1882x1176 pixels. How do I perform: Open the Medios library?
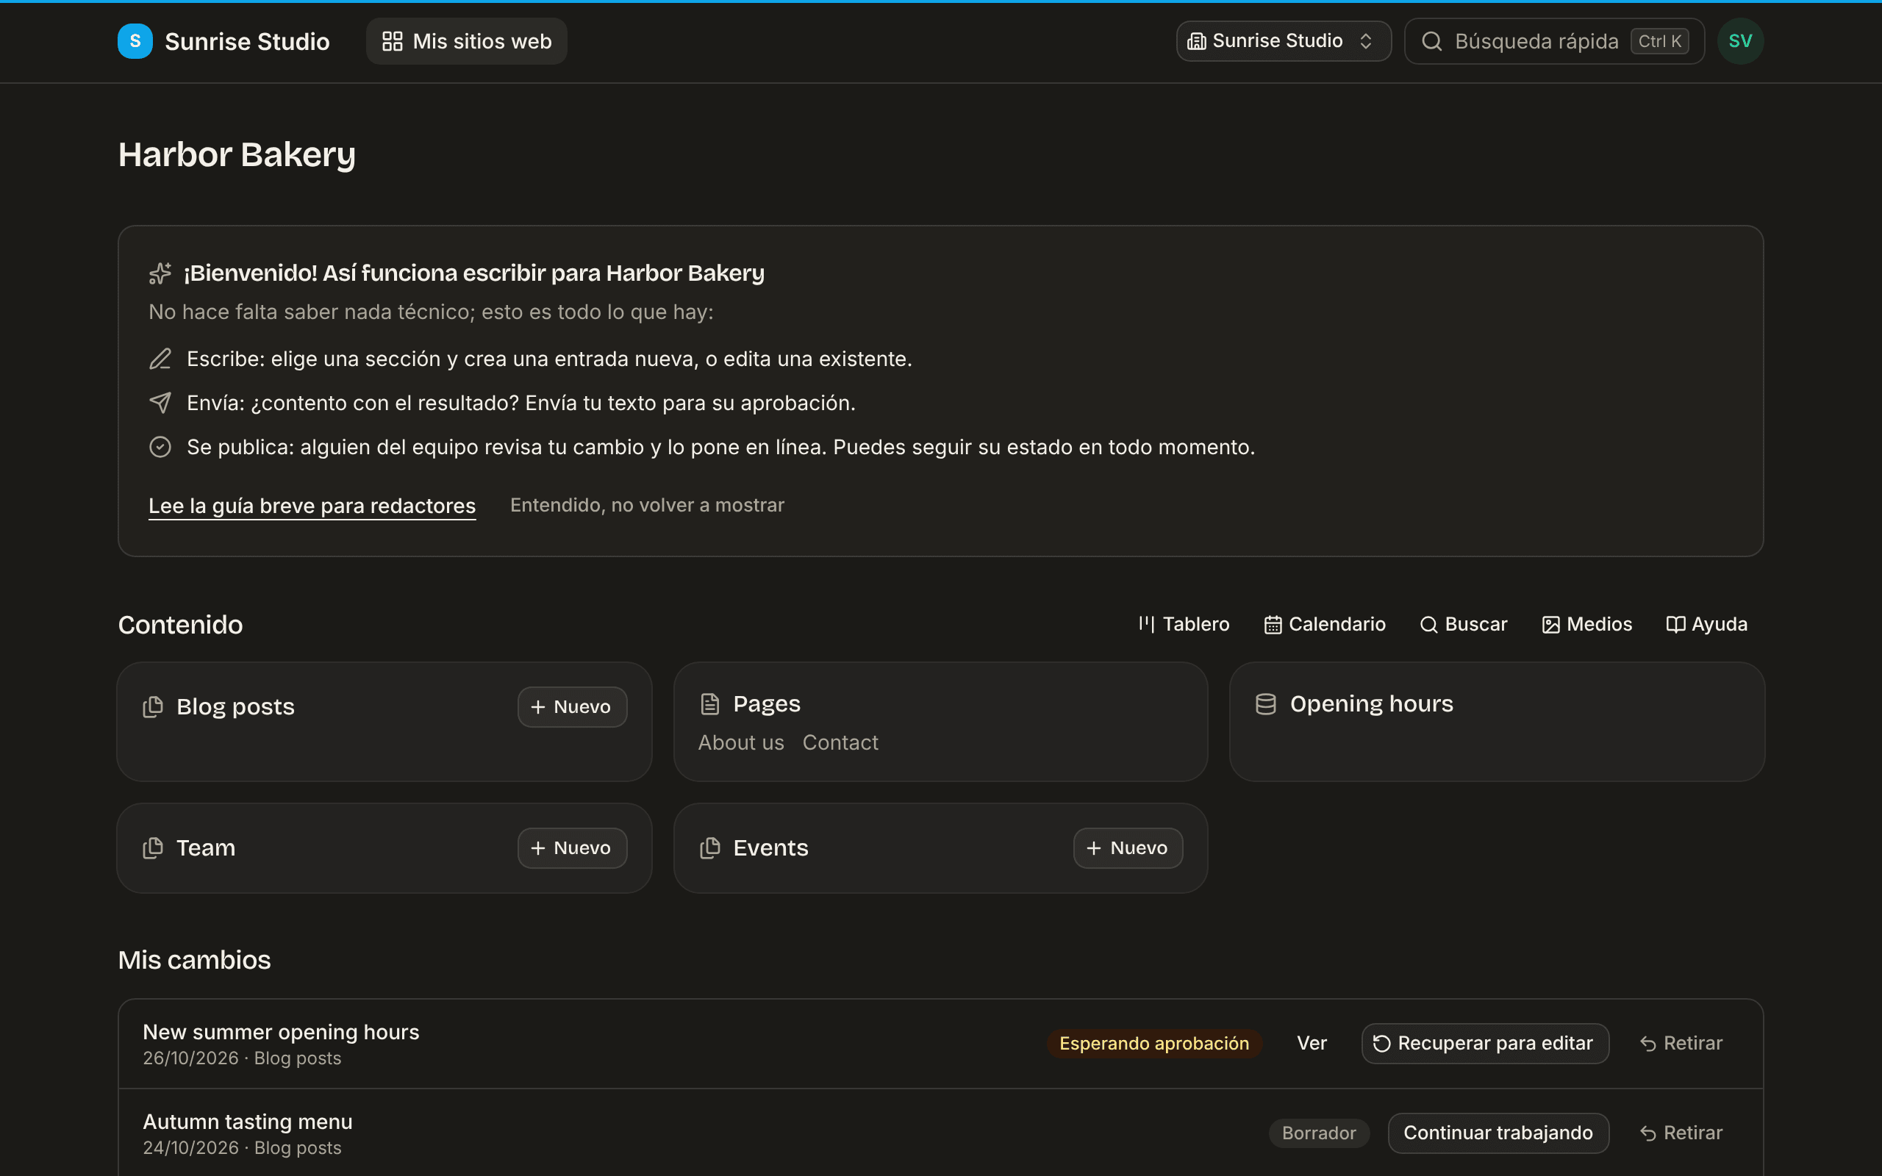click(1586, 625)
